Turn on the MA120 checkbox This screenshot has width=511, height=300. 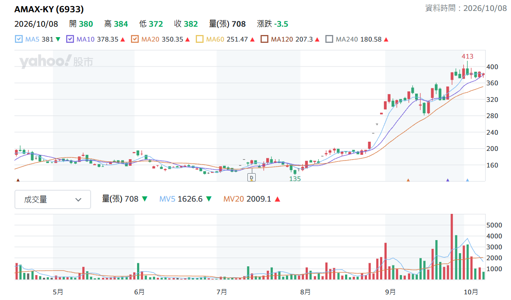(264, 39)
